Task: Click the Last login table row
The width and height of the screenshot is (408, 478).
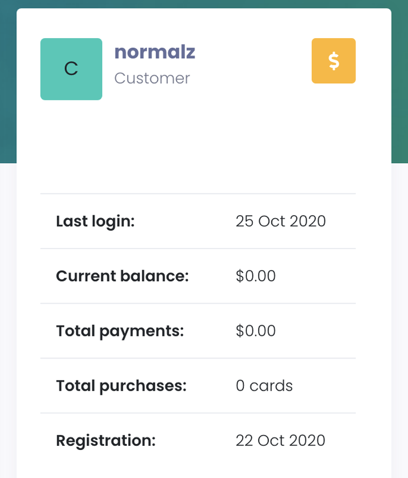Action: point(198,221)
